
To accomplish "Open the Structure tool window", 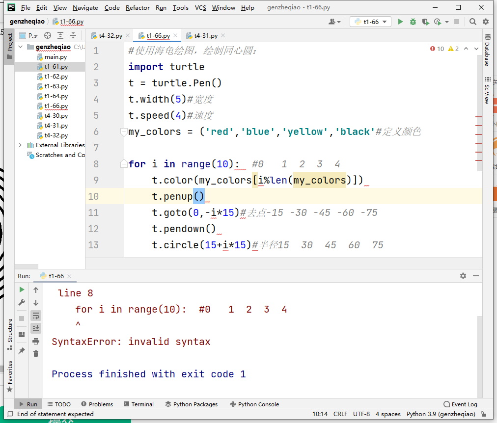I will click(10, 334).
